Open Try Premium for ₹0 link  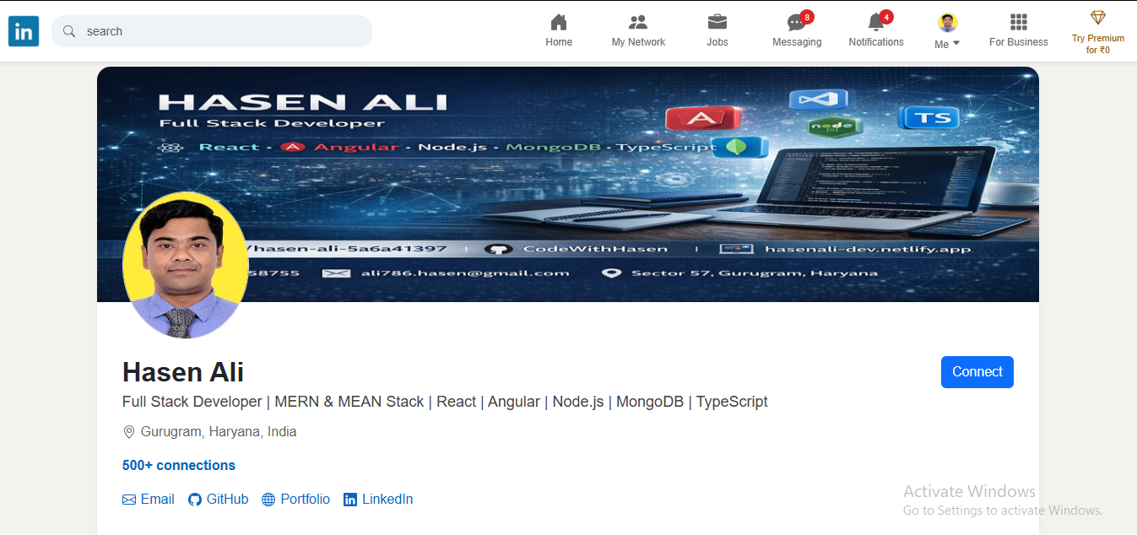pyautogui.click(x=1098, y=44)
